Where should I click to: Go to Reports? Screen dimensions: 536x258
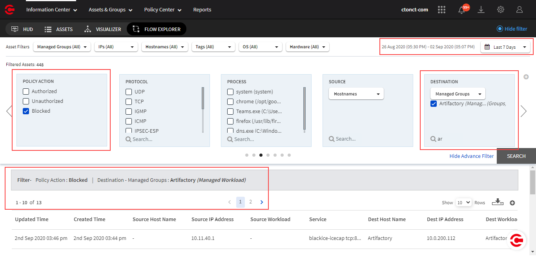pyautogui.click(x=202, y=9)
